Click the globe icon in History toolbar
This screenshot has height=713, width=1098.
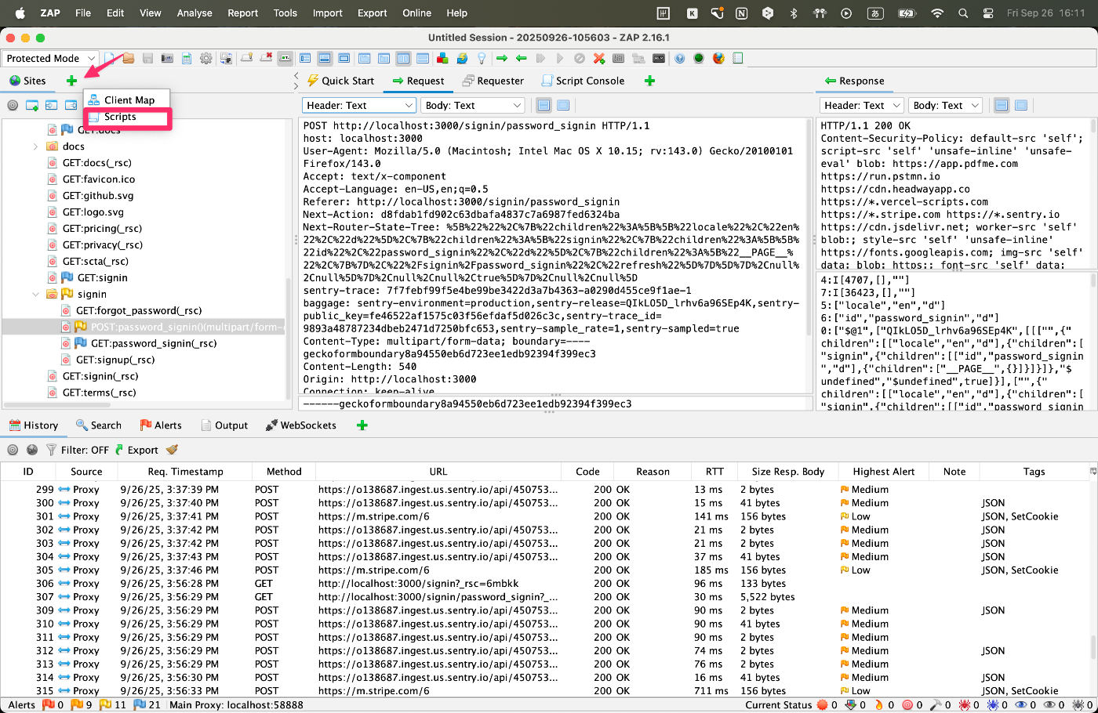(32, 450)
